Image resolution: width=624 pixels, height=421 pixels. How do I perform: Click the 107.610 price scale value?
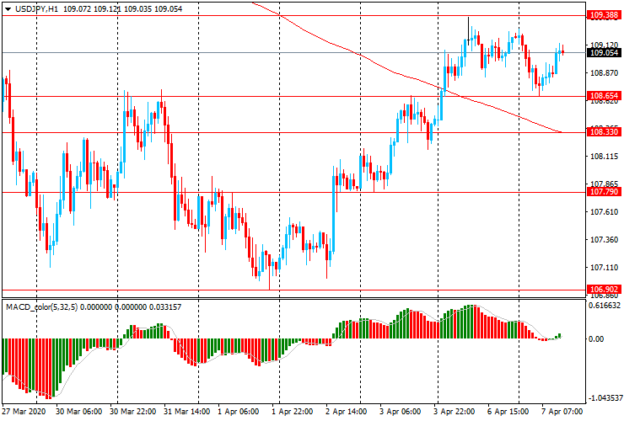pos(604,212)
